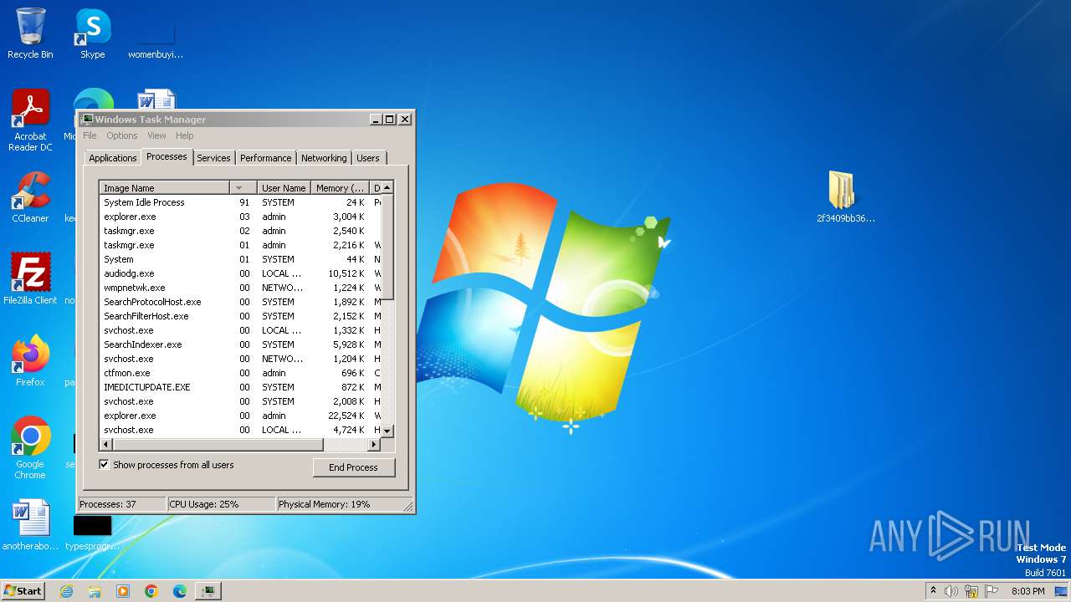Click the 8:03 PM clock
1071x602 pixels.
(1028, 591)
